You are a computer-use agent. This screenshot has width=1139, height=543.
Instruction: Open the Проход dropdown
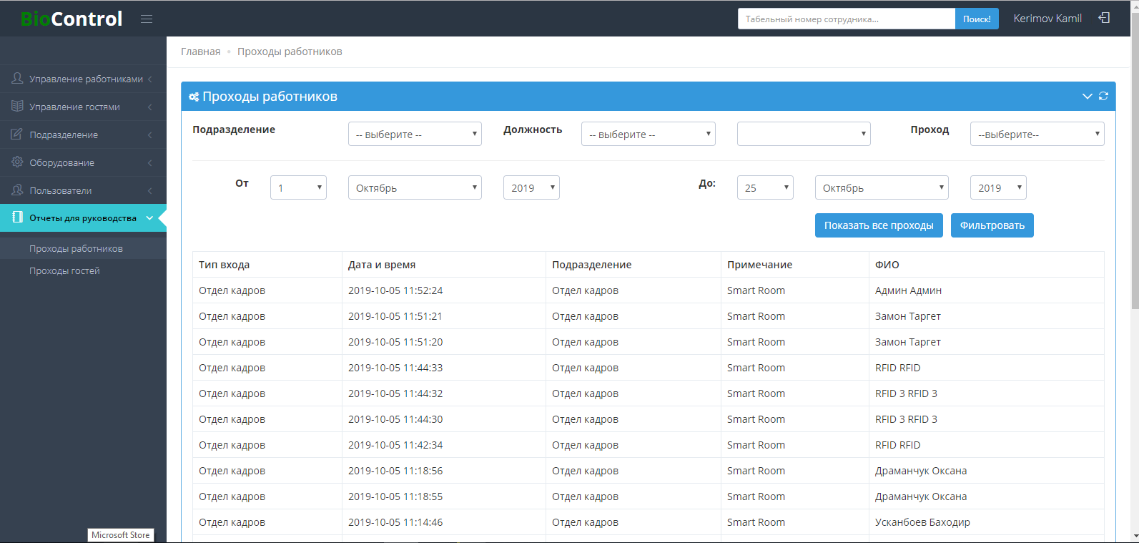(1037, 134)
